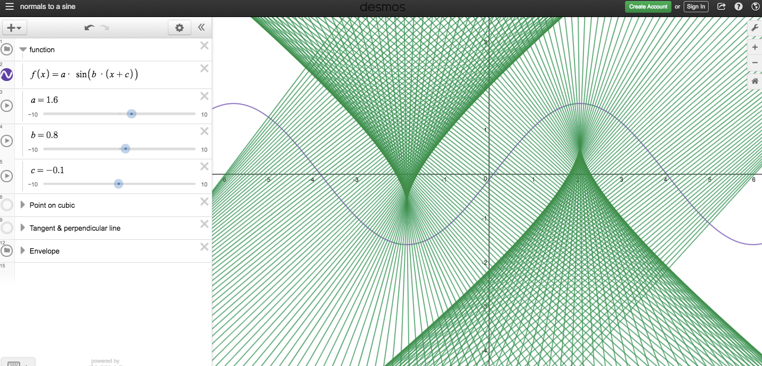Open the add item plus dropdown
Image resolution: width=762 pixels, height=366 pixels.
coord(14,28)
